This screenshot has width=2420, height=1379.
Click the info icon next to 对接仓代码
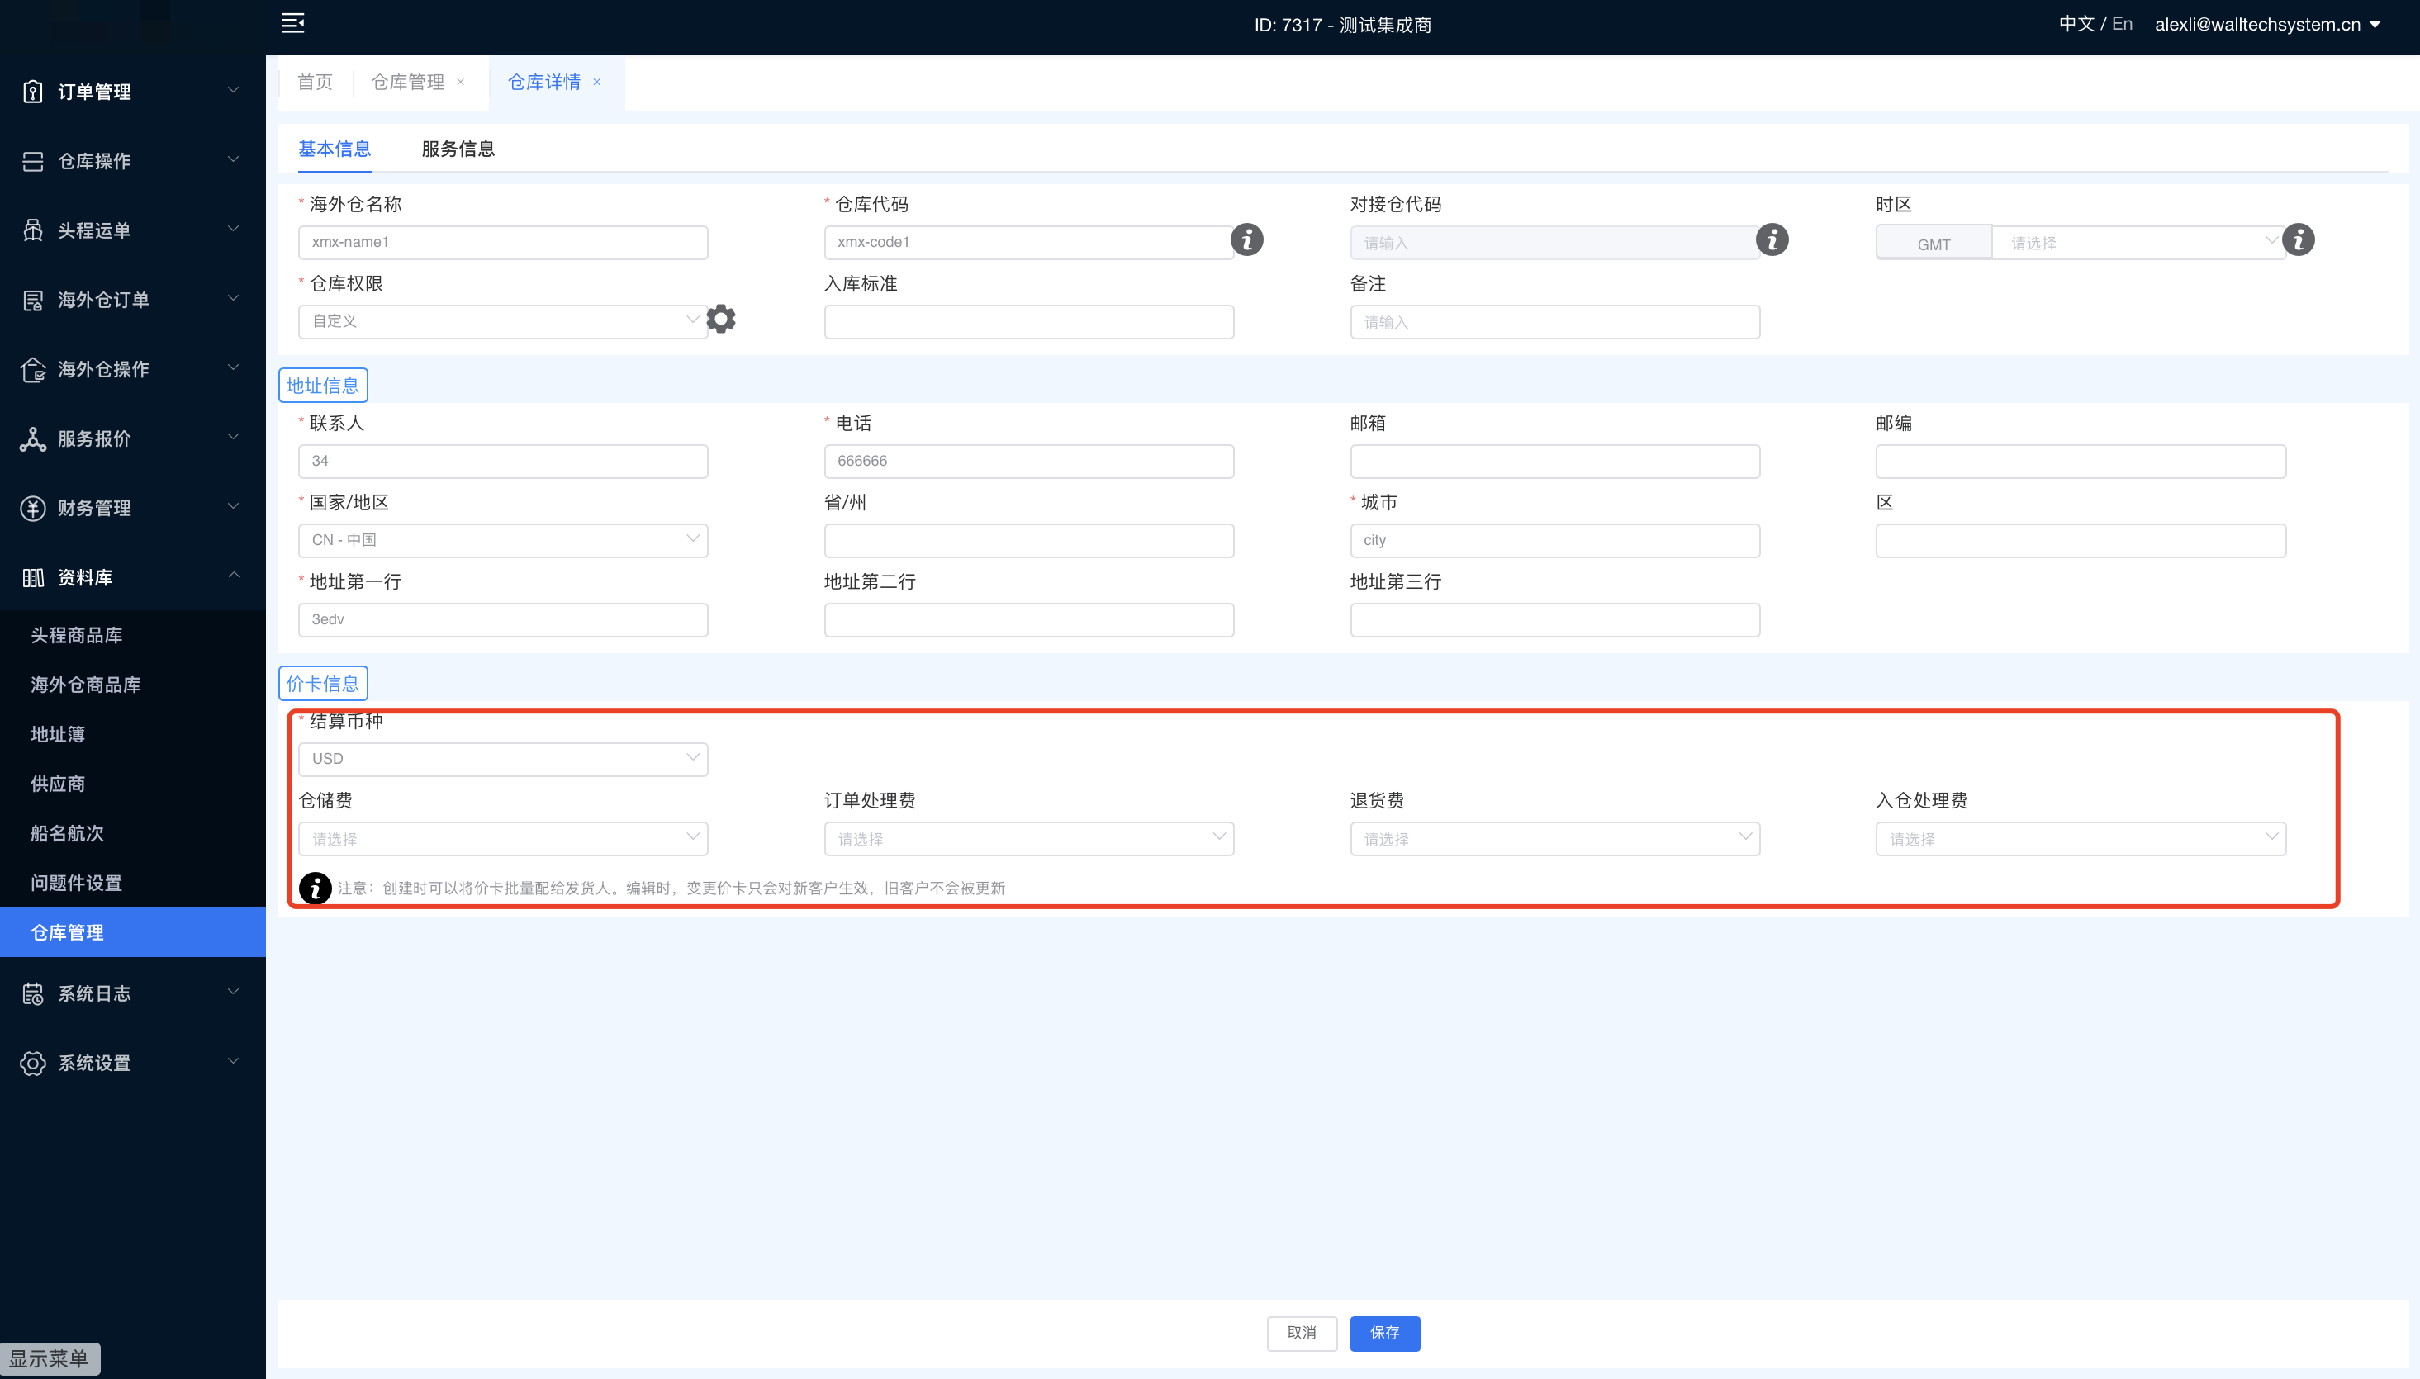point(1772,240)
